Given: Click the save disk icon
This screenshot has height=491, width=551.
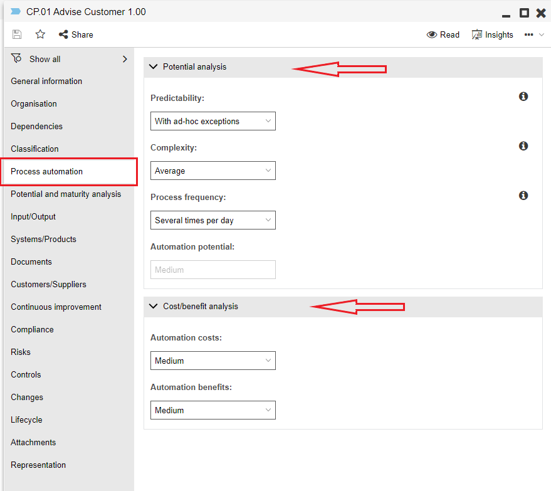Looking at the screenshot, I should (x=17, y=34).
